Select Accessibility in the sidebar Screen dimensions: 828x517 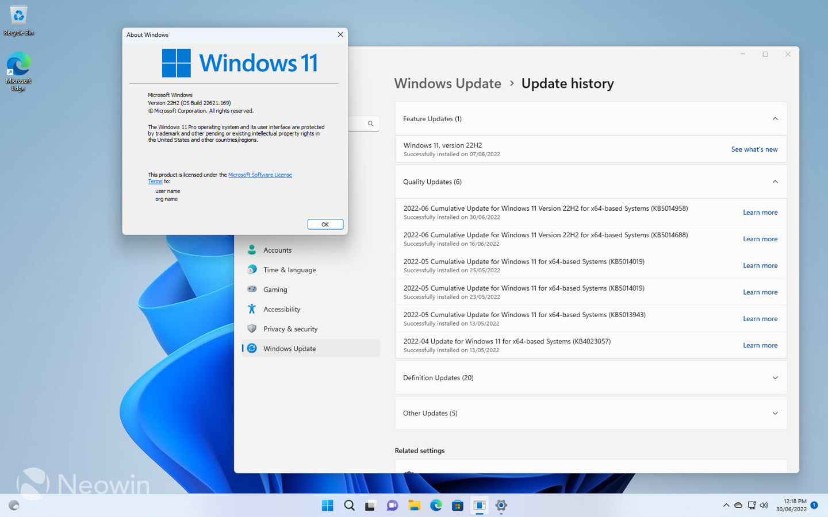(x=281, y=309)
